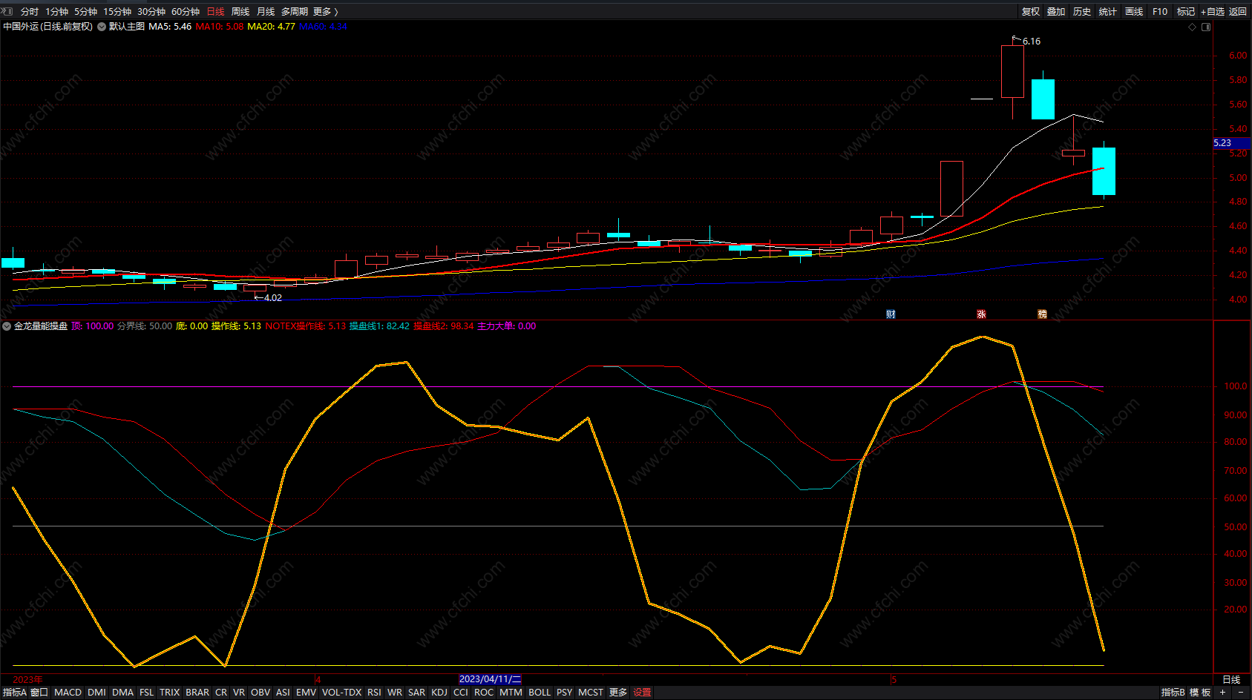Click the 涨 marker below the chart
The image size is (1252, 700).
click(x=981, y=314)
